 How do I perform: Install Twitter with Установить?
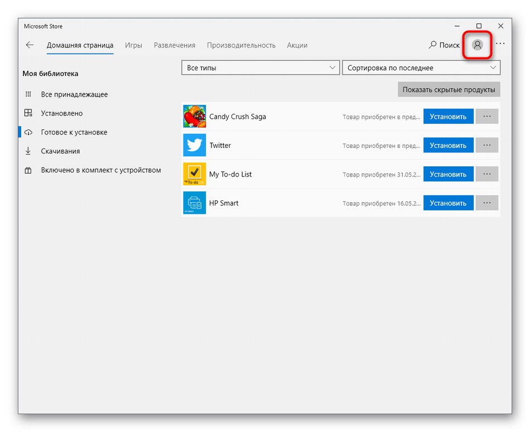pos(448,145)
